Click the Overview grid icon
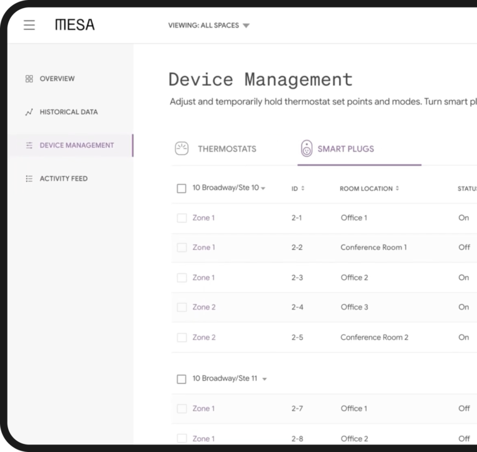Screen dimensions: 477x452 click(x=29, y=79)
